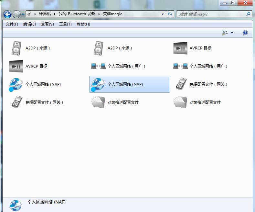Open the 查看(V) menu
This screenshot has height=212, width=255.
point(48,24)
